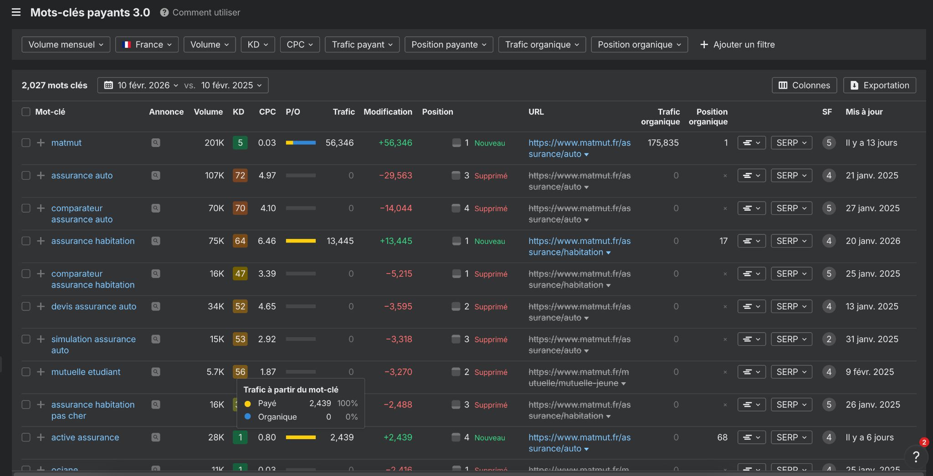Check the select-all checkbox in the table header
Image resolution: width=933 pixels, height=476 pixels.
coord(26,111)
